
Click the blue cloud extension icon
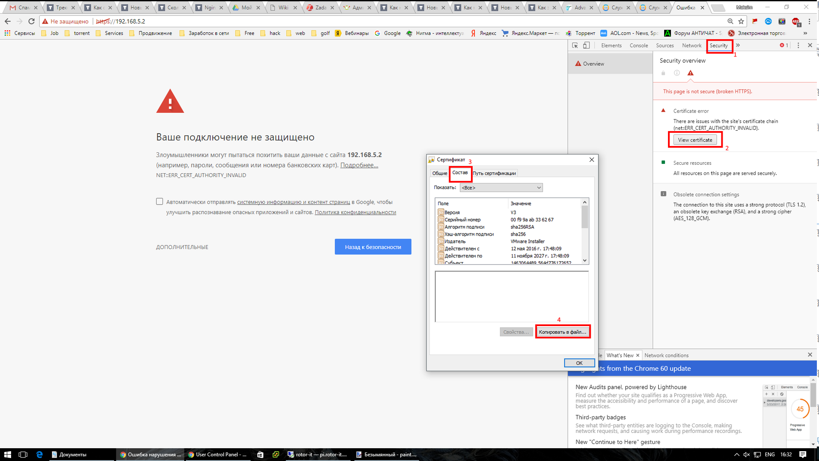click(x=768, y=21)
